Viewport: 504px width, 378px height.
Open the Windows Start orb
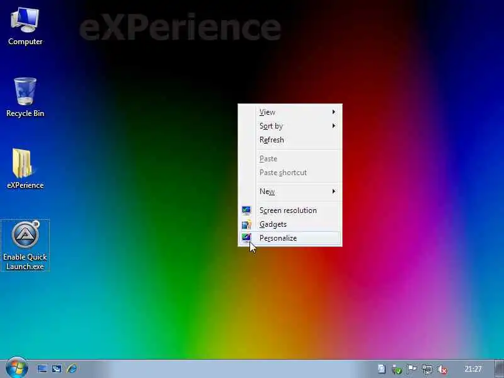(x=17, y=368)
